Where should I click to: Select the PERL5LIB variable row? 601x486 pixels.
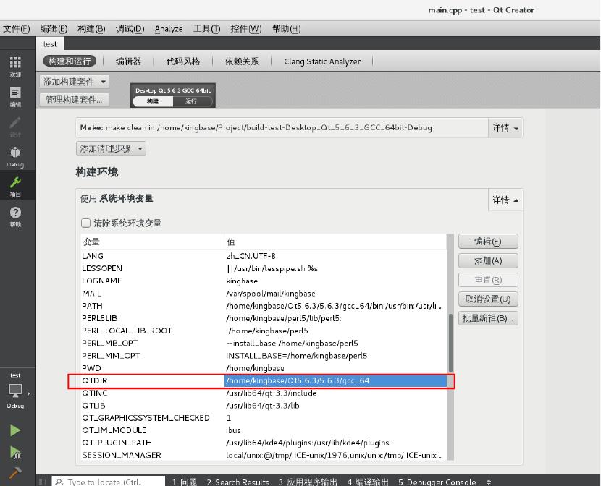(x=264, y=318)
